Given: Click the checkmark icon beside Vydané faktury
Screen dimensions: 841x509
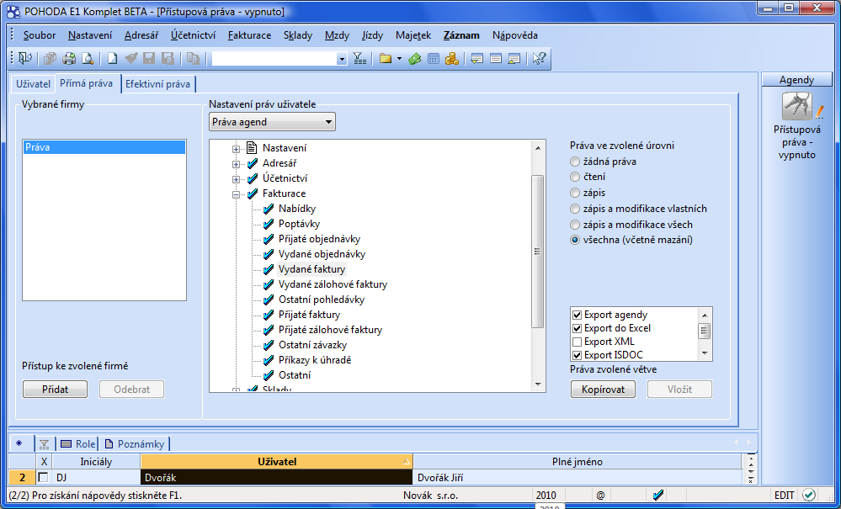Looking at the screenshot, I should point(269,269).
